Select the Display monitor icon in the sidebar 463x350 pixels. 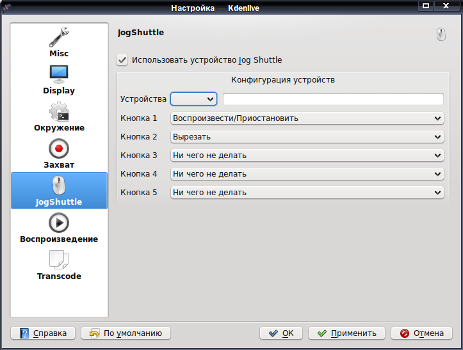coord(59,74)
